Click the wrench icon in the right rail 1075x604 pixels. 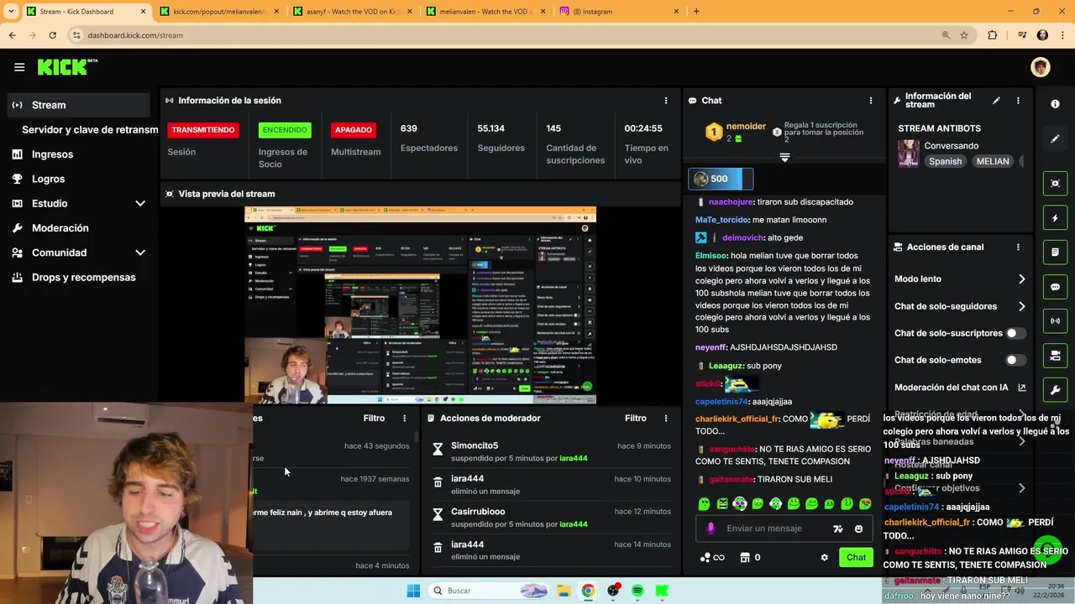point(1055,391)
